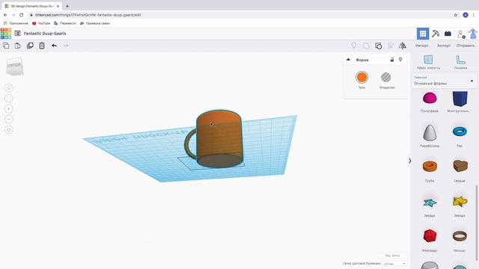
Task: Hide selected shape with lightbulb in panel
Action: pos(400,60)
